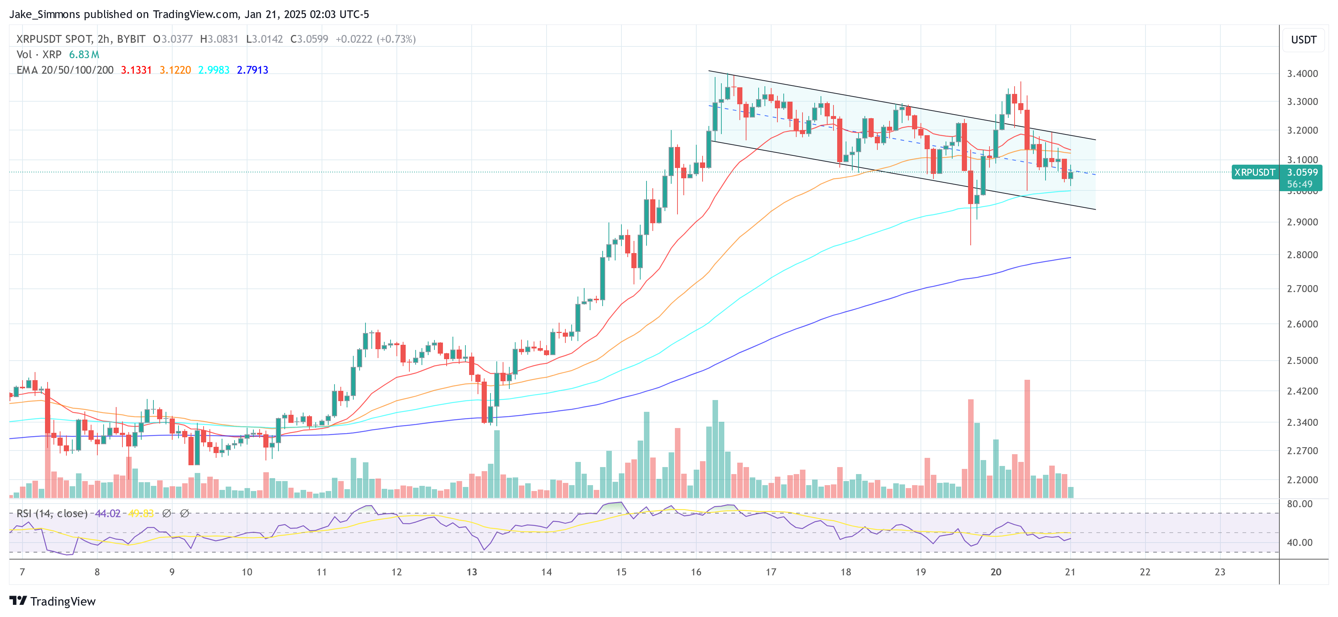Screen dimensions: 1338x617
Task: Click the date label 20 on time axis
Action: coord(996,572)
